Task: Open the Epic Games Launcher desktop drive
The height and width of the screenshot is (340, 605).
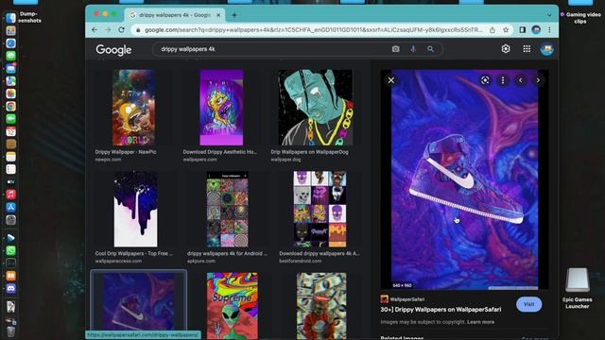Action: pos(578,288)
